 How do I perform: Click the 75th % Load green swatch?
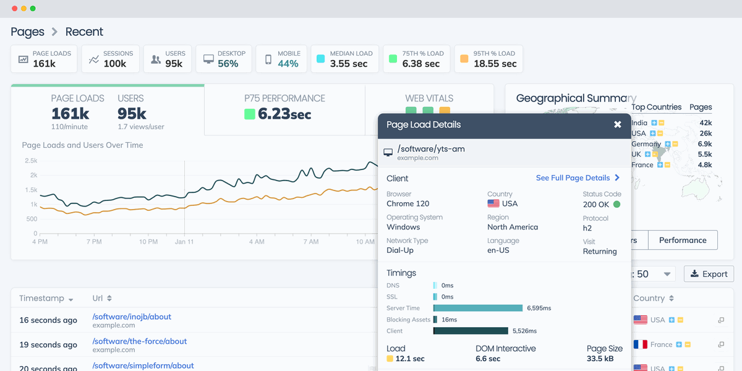click(x=393, y=59)
